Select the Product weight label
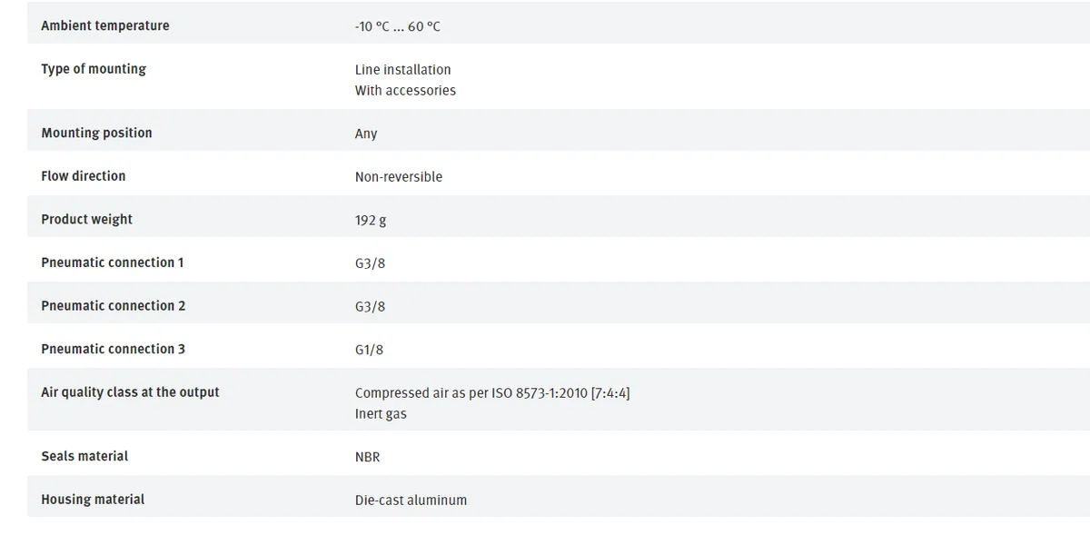 point(86,219)
